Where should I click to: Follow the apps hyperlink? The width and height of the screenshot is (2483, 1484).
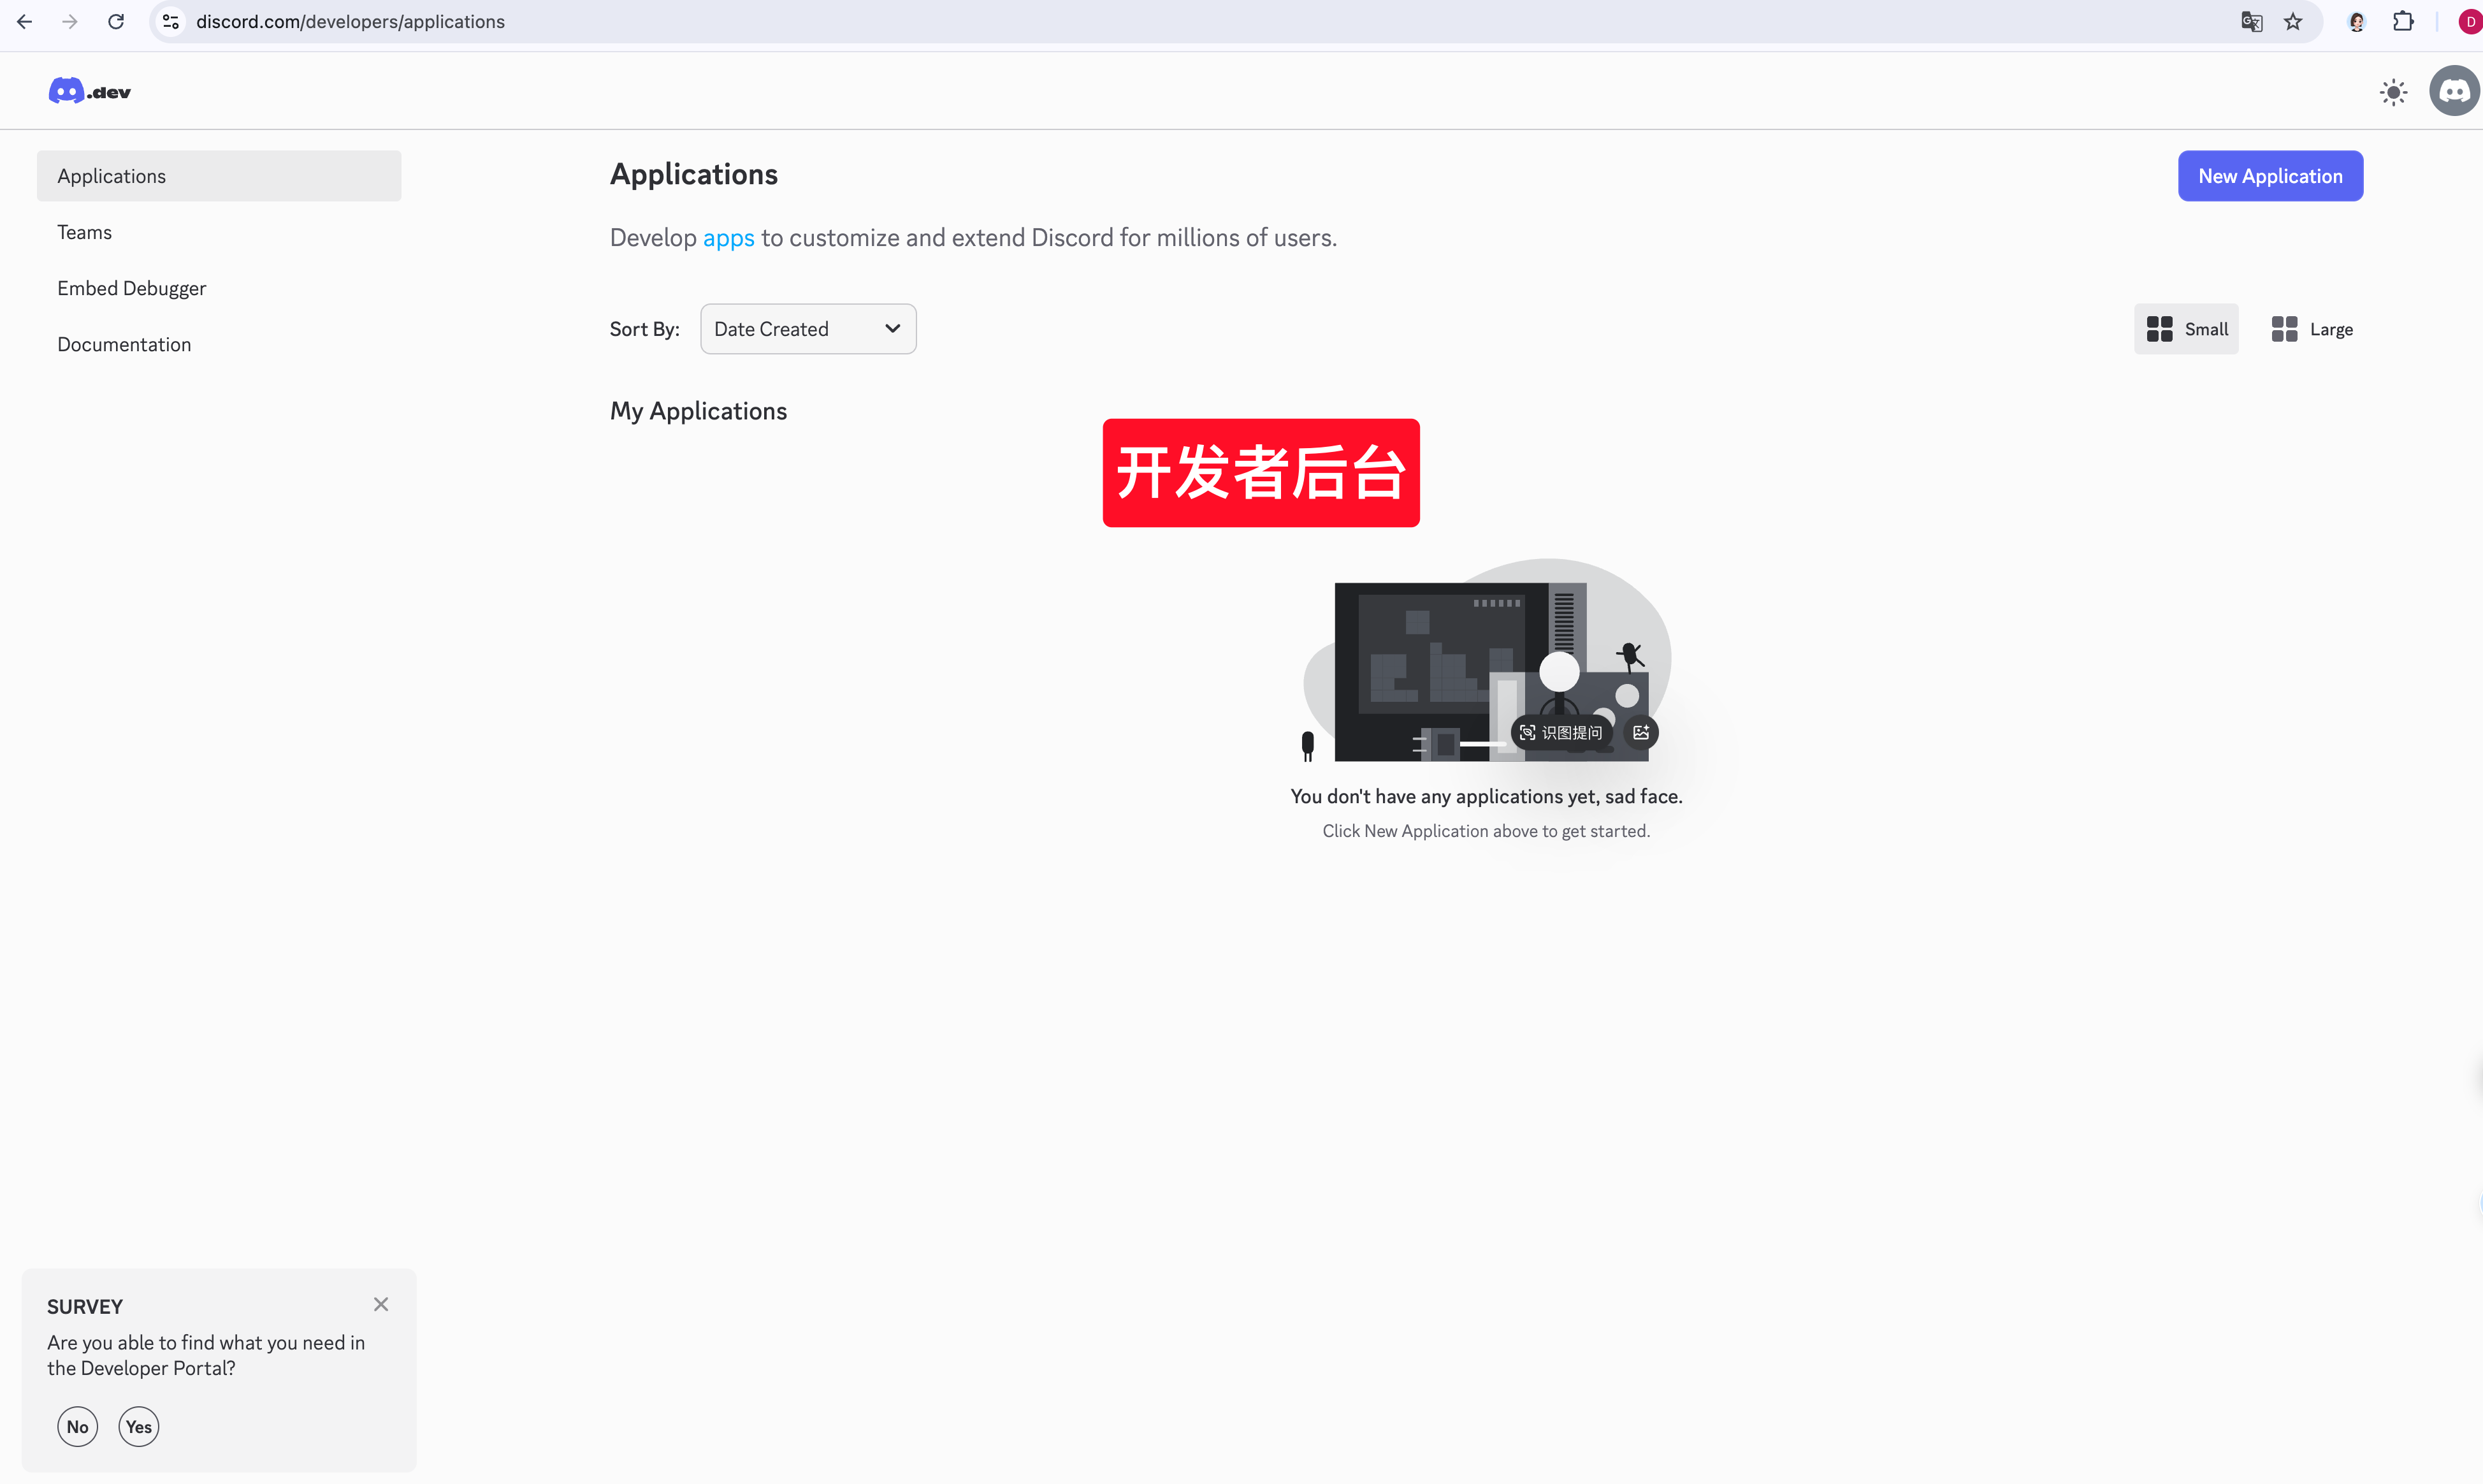pos(728,238)
